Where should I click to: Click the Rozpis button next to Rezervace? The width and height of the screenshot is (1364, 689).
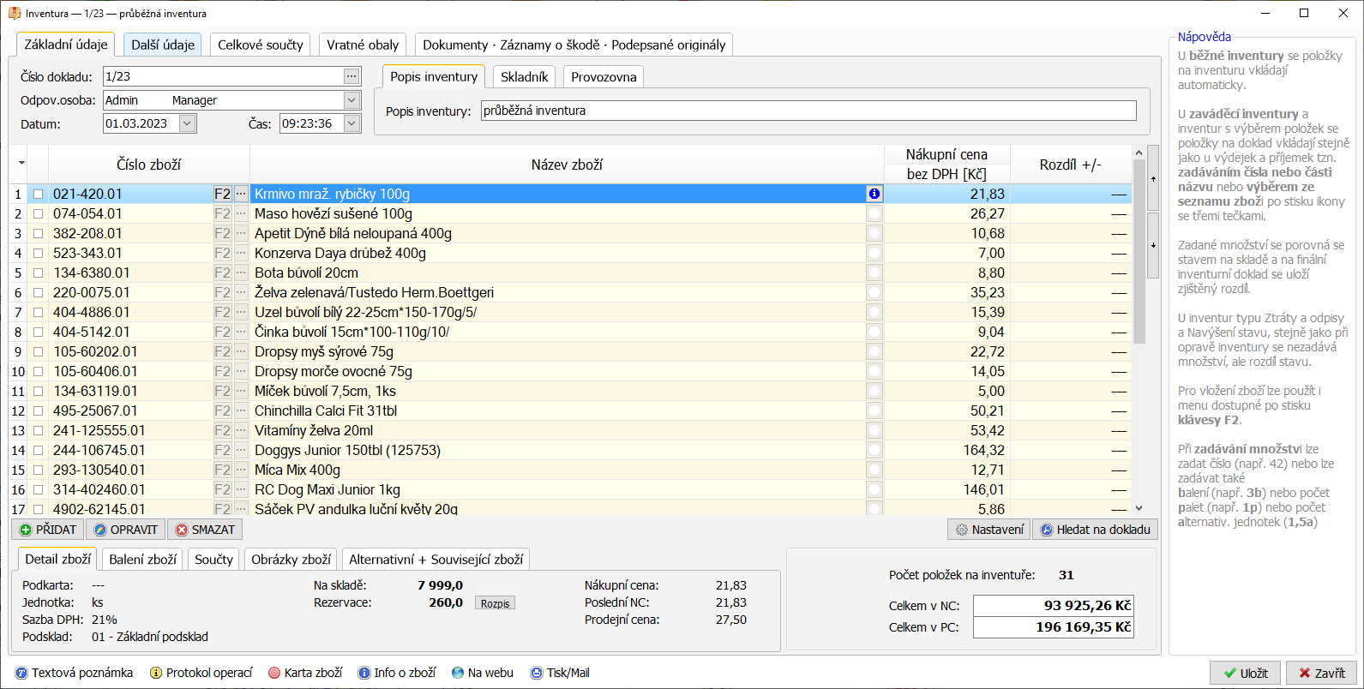pos(496,603)
